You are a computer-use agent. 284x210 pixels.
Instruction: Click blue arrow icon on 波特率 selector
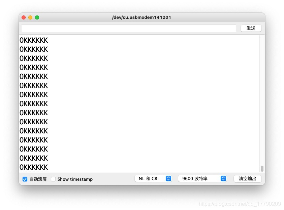pyautogui.click(x=223, y=179)
